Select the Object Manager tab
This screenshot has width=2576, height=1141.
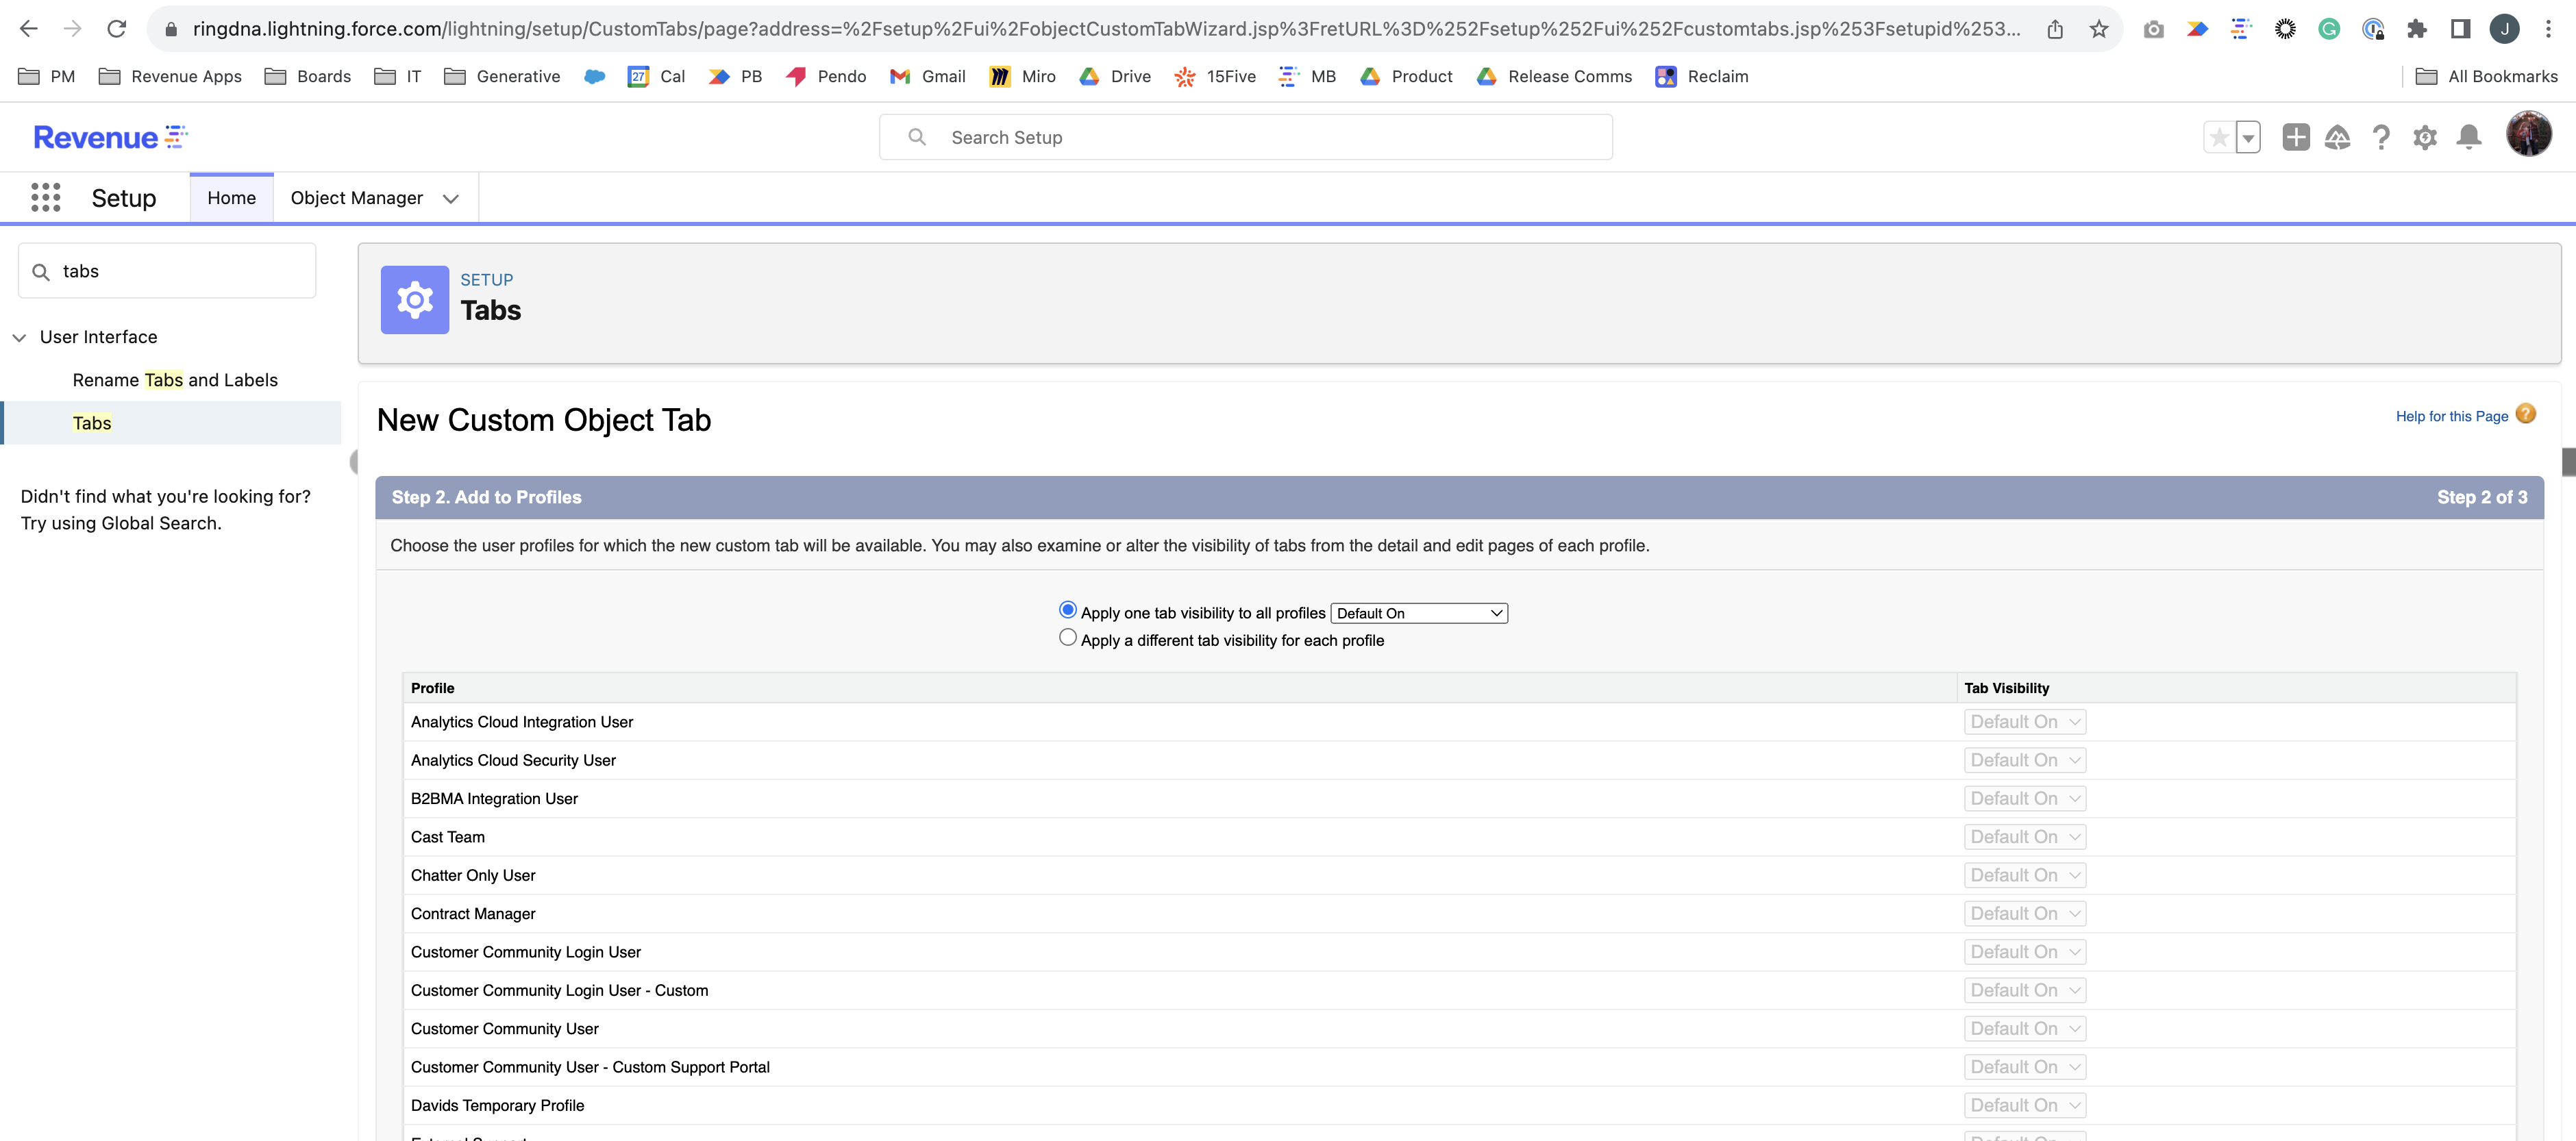click(x=356, y=197)
